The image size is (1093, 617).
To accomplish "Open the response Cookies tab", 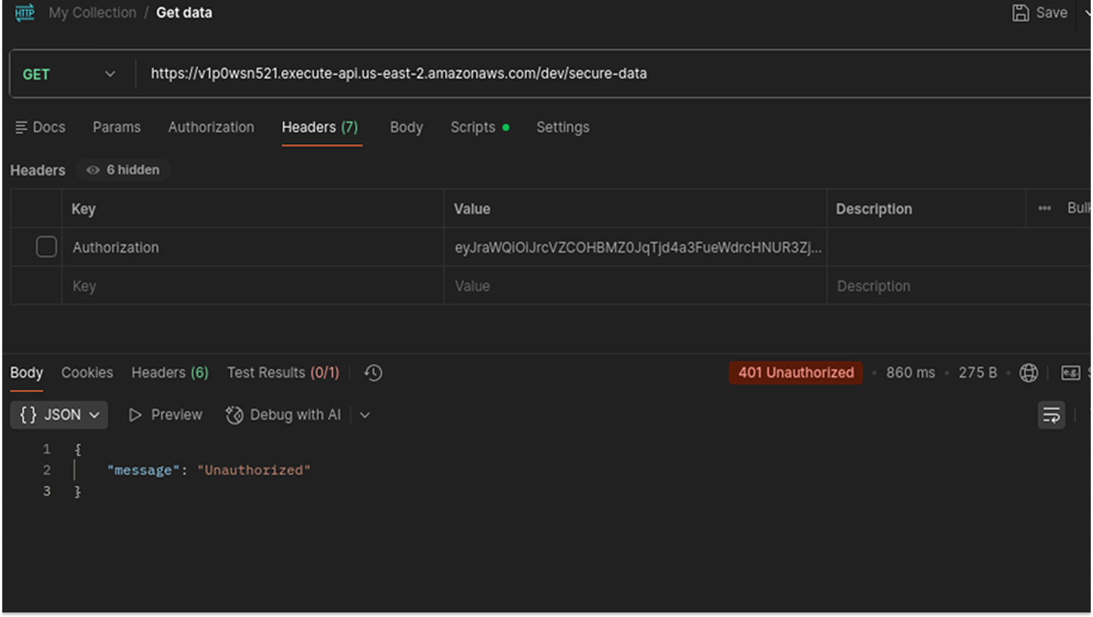I will (x=87, y=373).
